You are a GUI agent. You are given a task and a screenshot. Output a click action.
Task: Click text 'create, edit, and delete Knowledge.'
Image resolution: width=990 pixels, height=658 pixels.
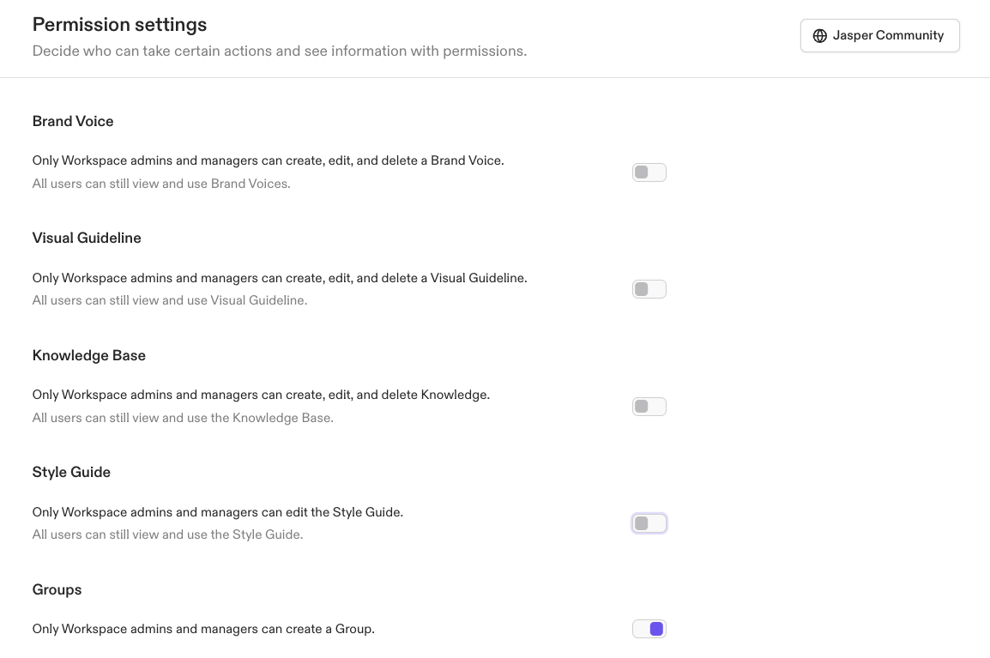coord(388,395)
